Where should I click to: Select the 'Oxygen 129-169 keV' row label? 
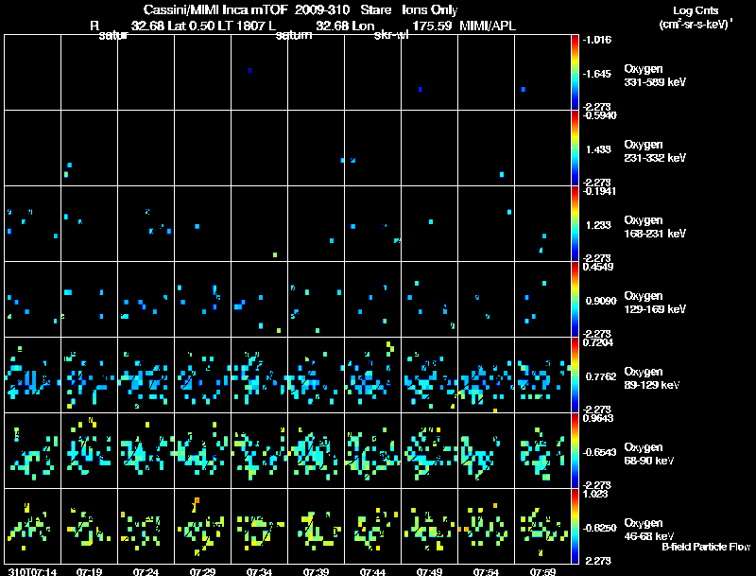(655, 303)
